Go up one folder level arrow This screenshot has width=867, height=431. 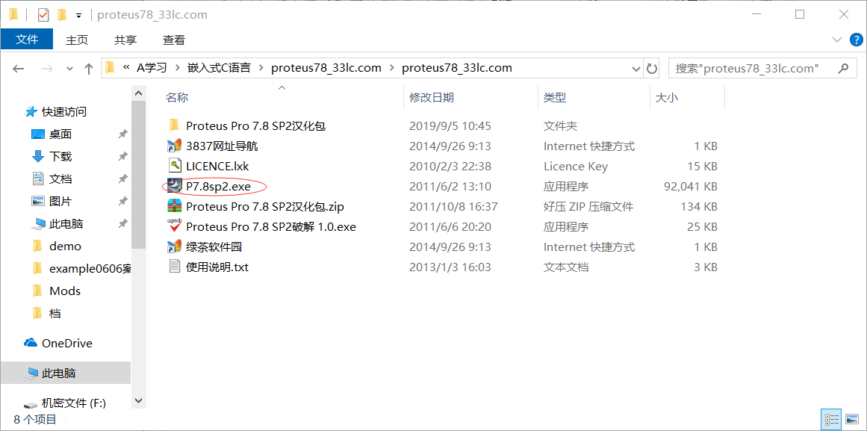click(x=88, y=69)
